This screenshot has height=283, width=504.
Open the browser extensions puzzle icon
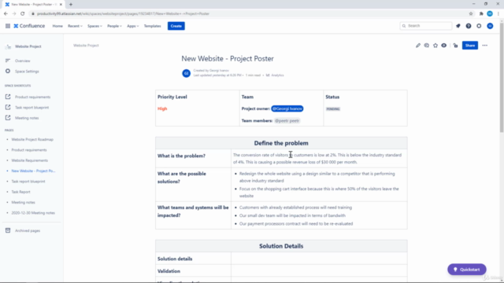click(481, 14)
